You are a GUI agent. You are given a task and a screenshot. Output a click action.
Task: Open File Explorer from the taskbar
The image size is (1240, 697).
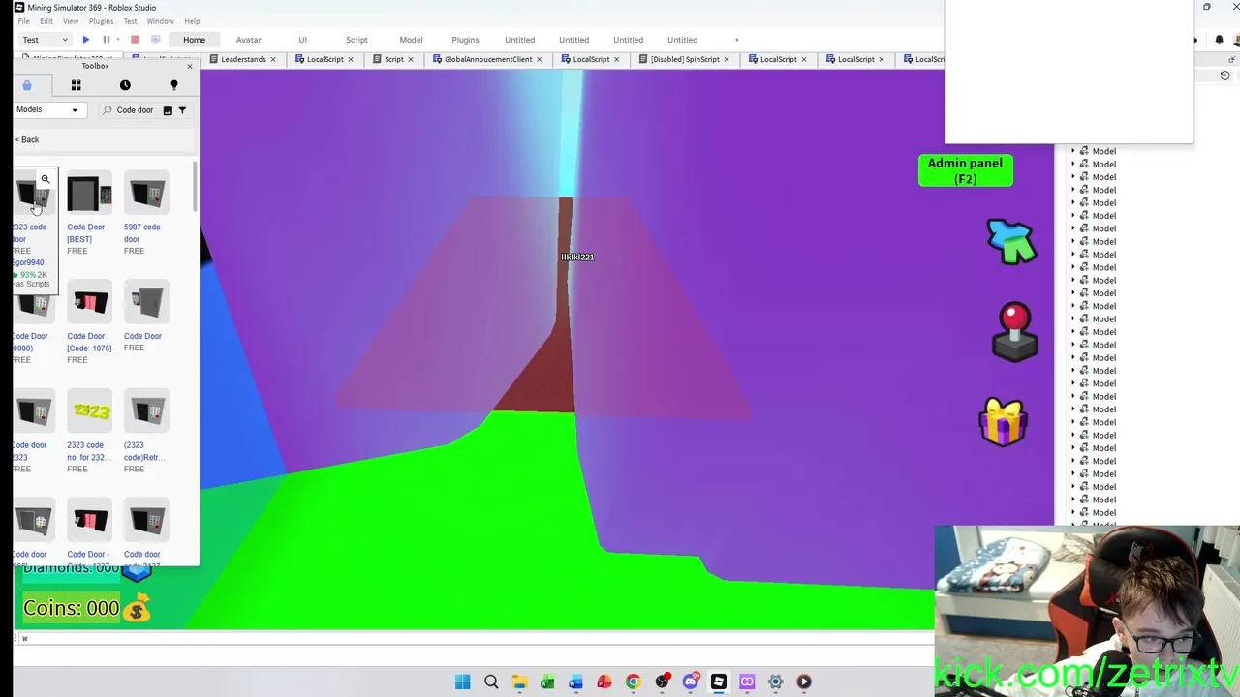pos(518,682)
